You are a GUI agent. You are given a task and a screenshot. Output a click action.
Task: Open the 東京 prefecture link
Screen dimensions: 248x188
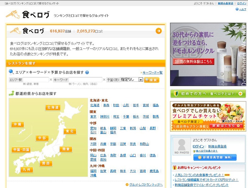pos(93,117)
